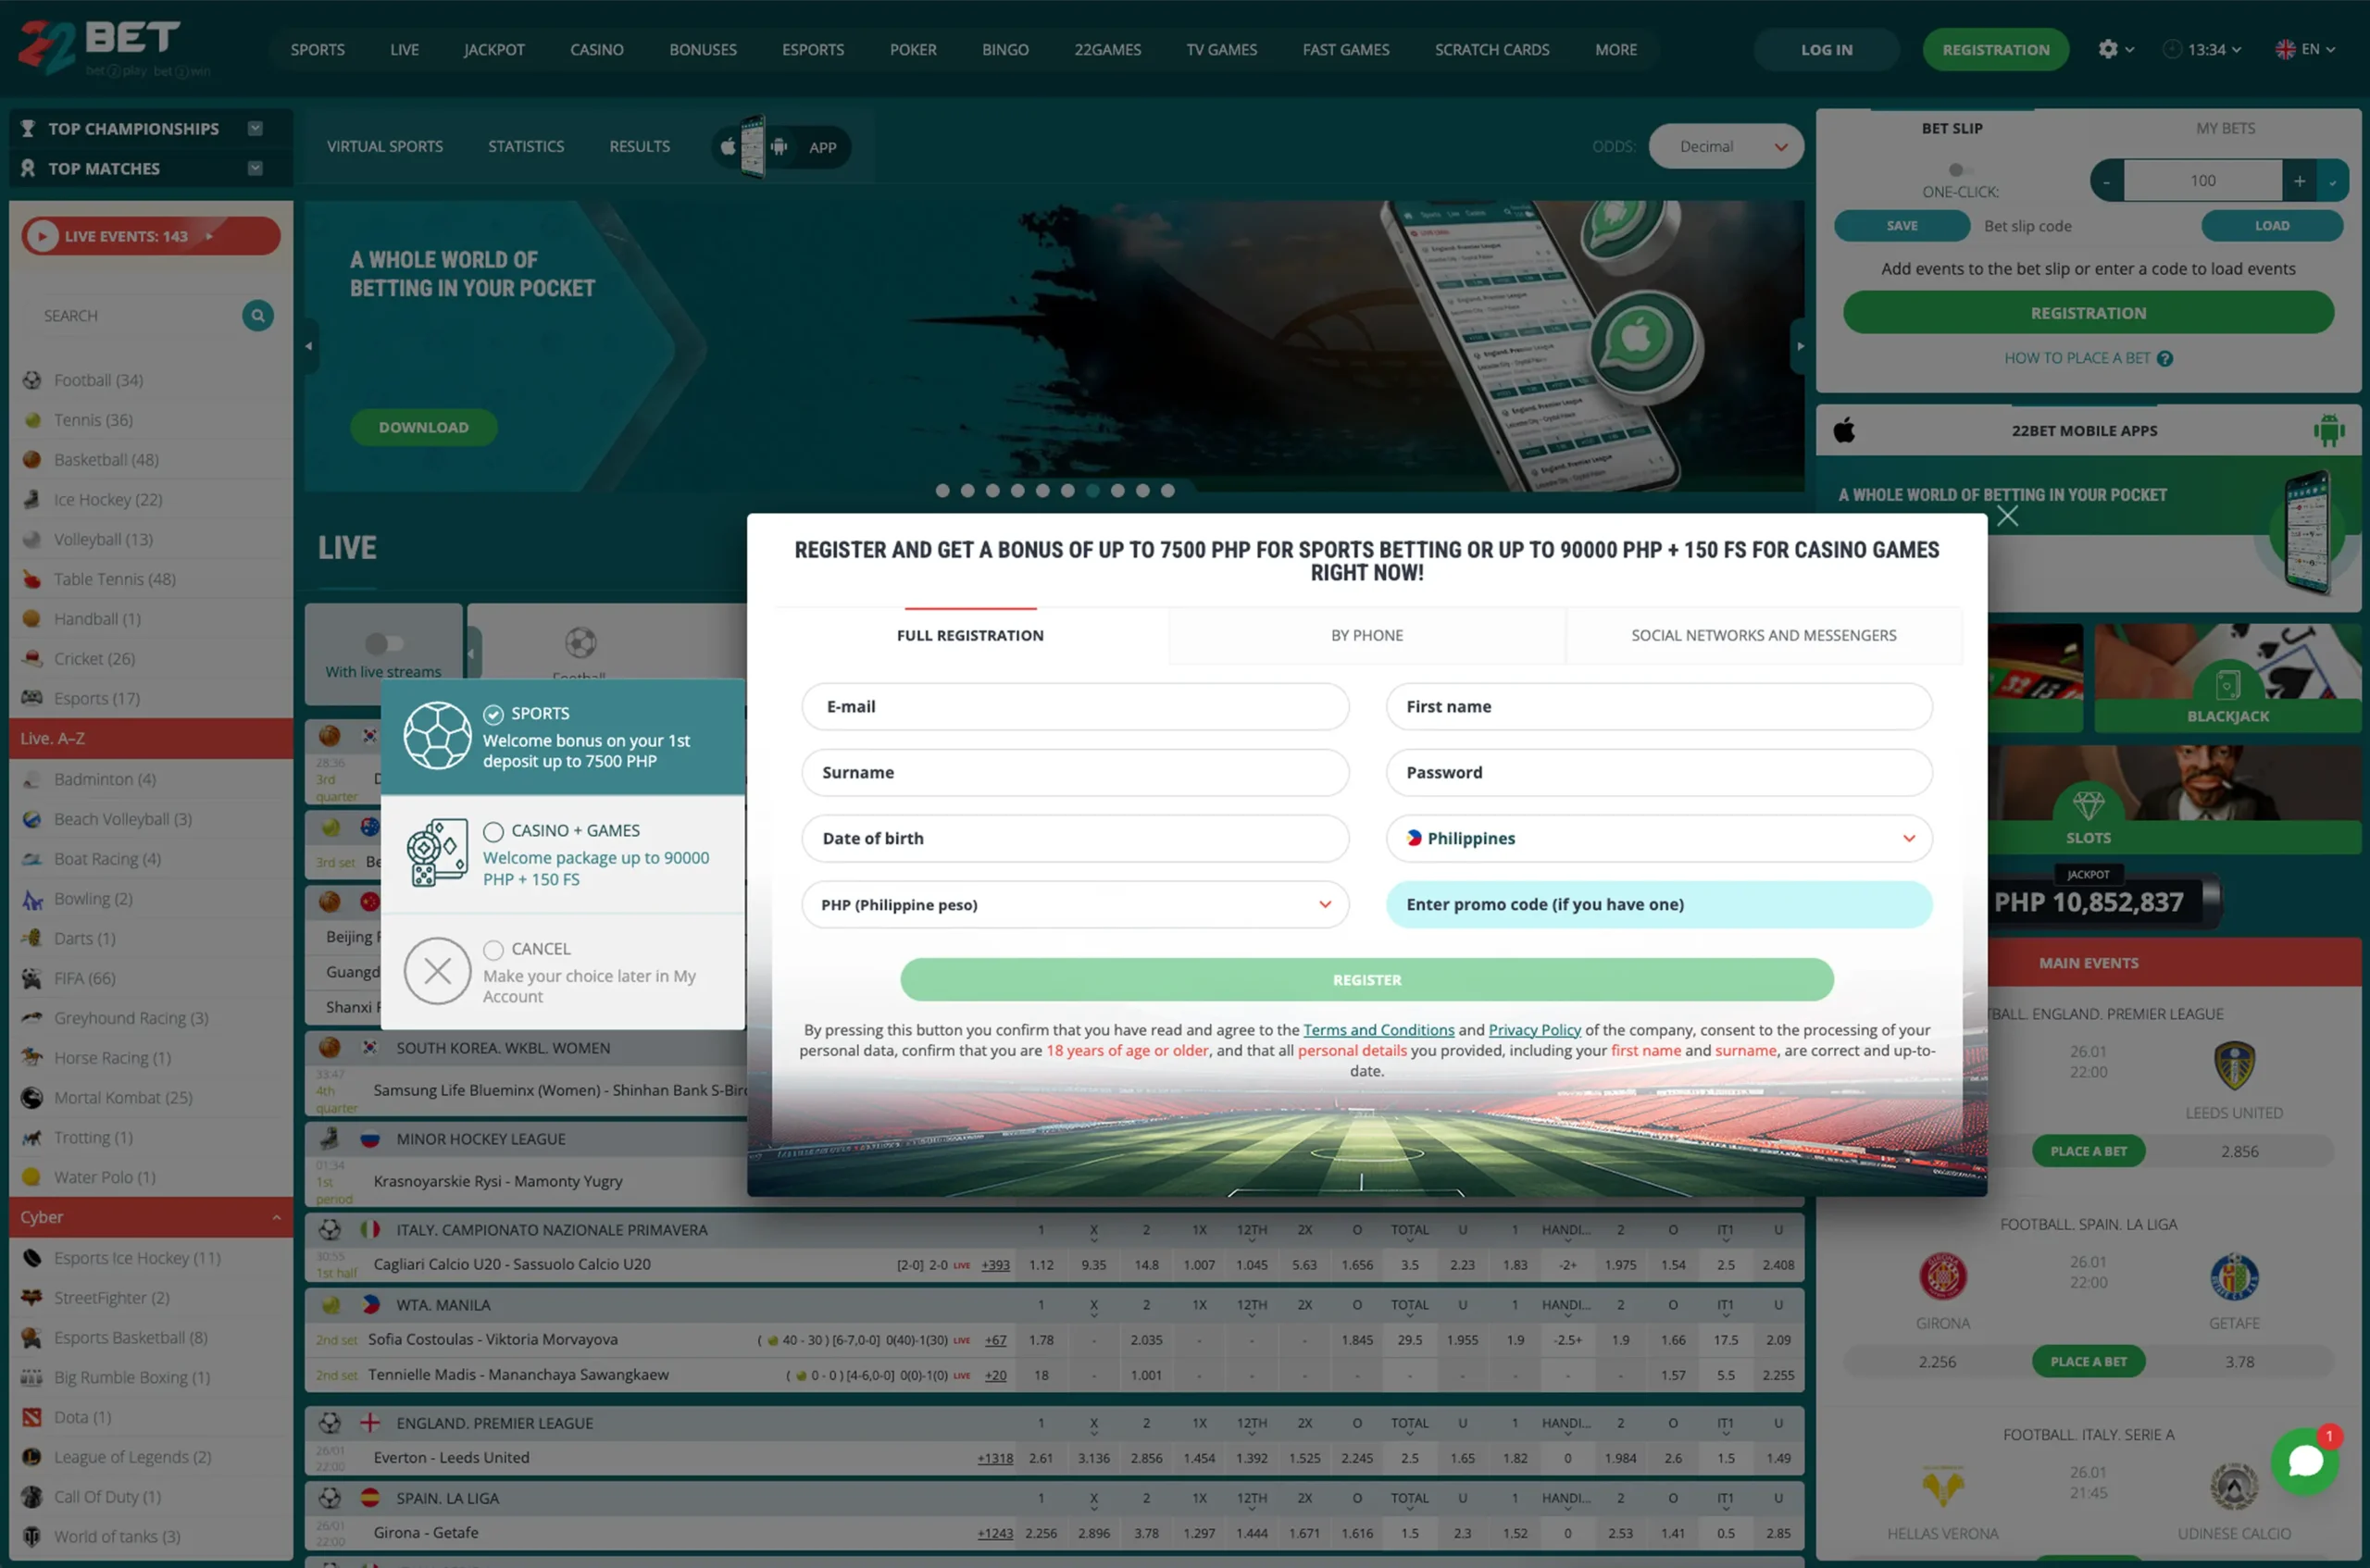
Task: Click the Apple icon in Mobile Apps panel
Action: pos(1844,431)
